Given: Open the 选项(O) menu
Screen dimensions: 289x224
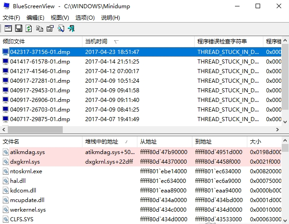Looking at the screenshot, I should click(x=85, y=18).
